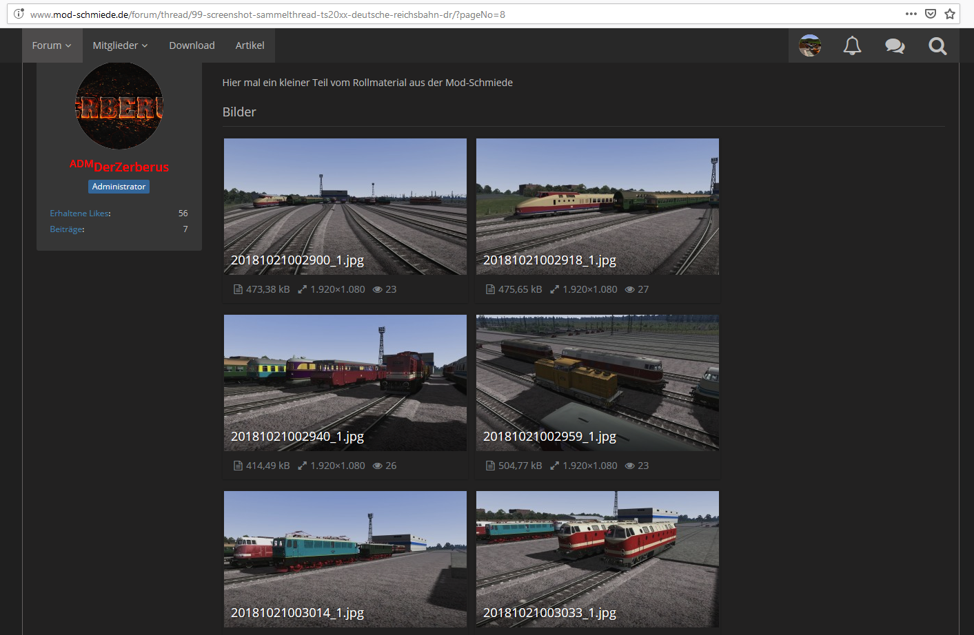Click the file icon beside 414,49 kB
The image size is (974, 635).
[x=238, y=466]
